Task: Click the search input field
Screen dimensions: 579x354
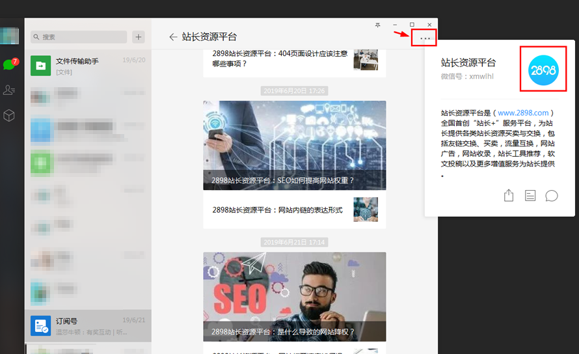Action: coord(78,37)
